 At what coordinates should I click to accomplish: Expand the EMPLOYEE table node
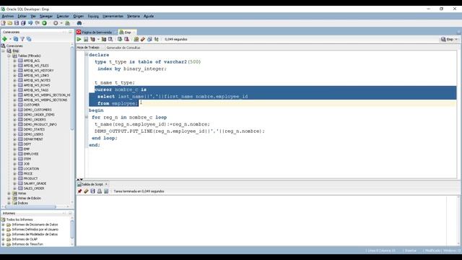click(14, 154)
